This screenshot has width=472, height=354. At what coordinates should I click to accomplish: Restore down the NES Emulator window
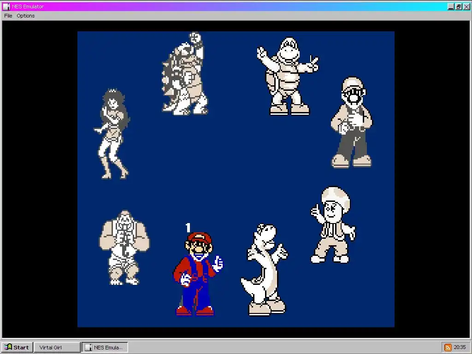[459, 6]
